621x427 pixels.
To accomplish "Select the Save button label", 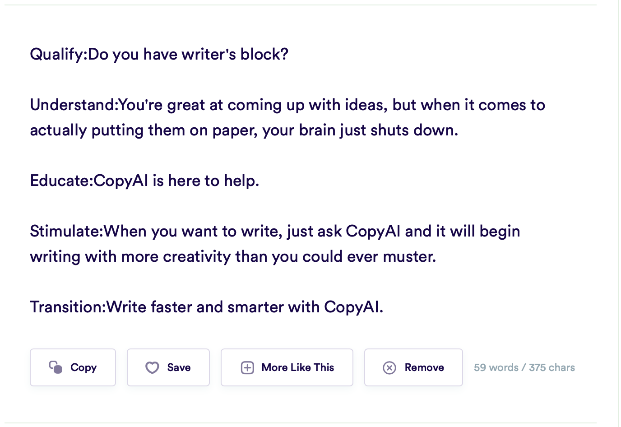I will click(179, 367).
